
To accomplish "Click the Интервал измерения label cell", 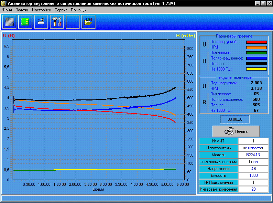I will [218, 189].
